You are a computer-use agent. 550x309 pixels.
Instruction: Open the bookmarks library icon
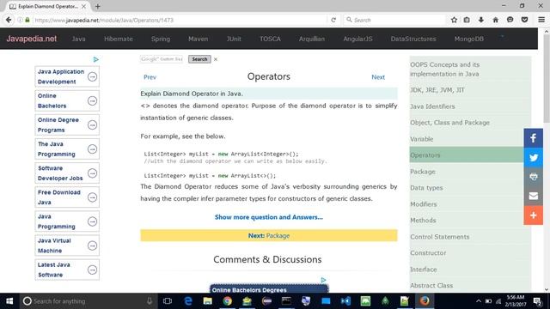pyautogui.click(x=467, y=20)
